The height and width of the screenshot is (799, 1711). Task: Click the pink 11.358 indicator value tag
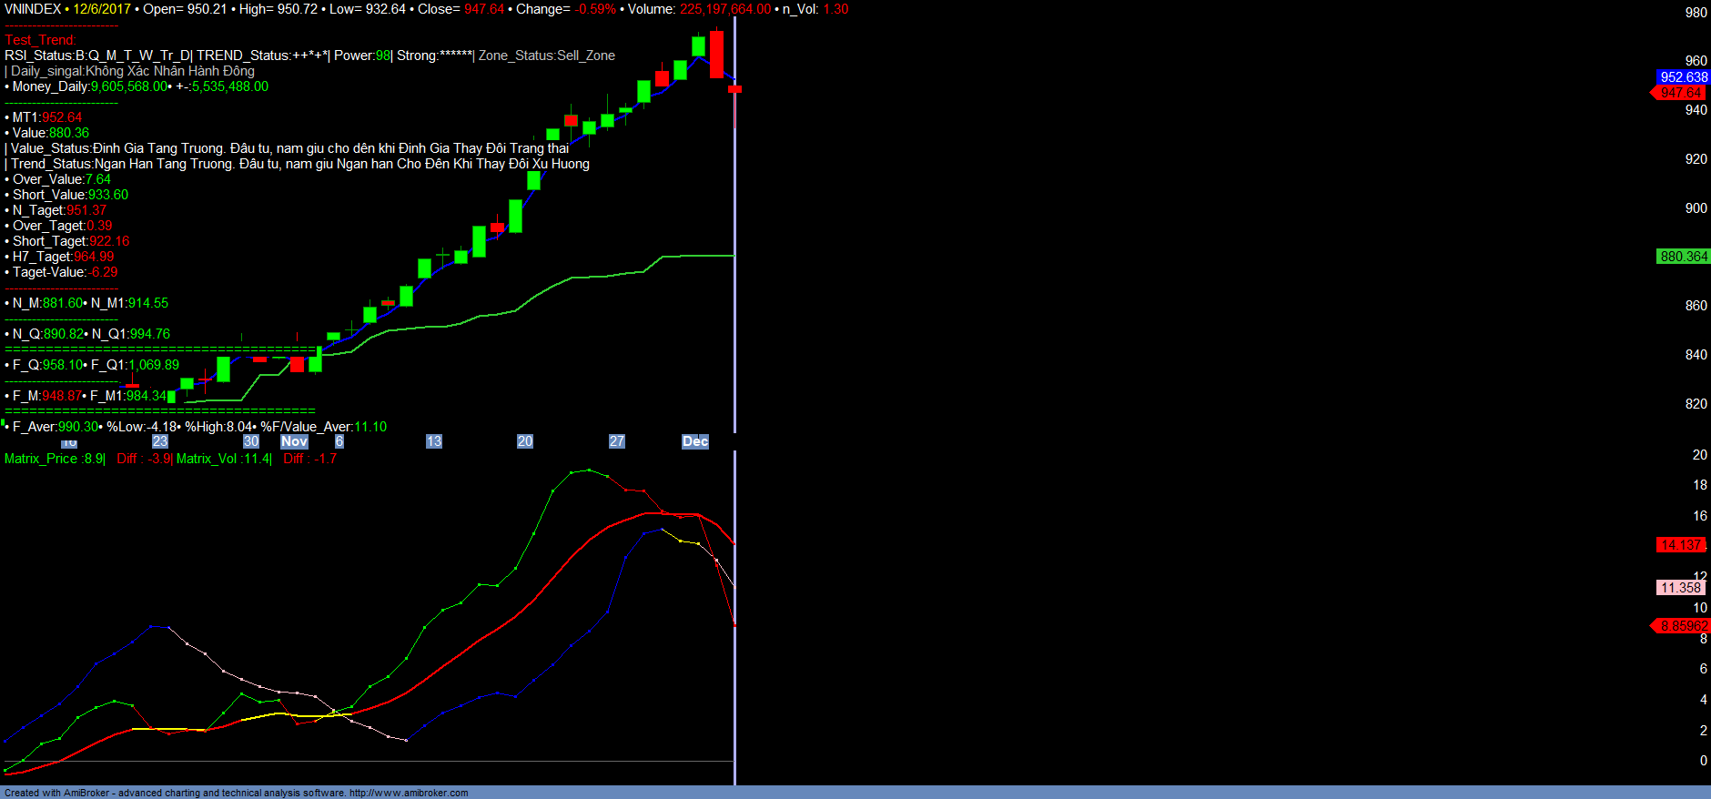pyautogui.click(x=1680, y=588)
